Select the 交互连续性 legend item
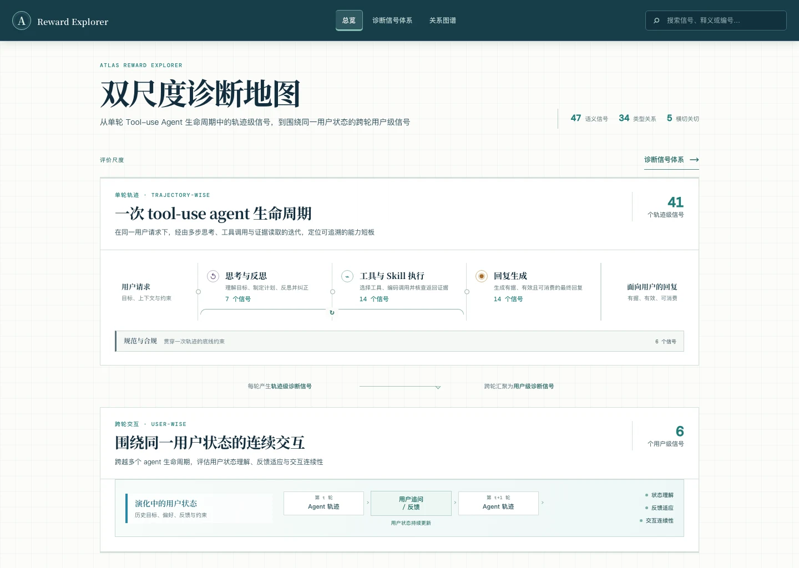Screen dimensions: 799x568 (656, 520)
